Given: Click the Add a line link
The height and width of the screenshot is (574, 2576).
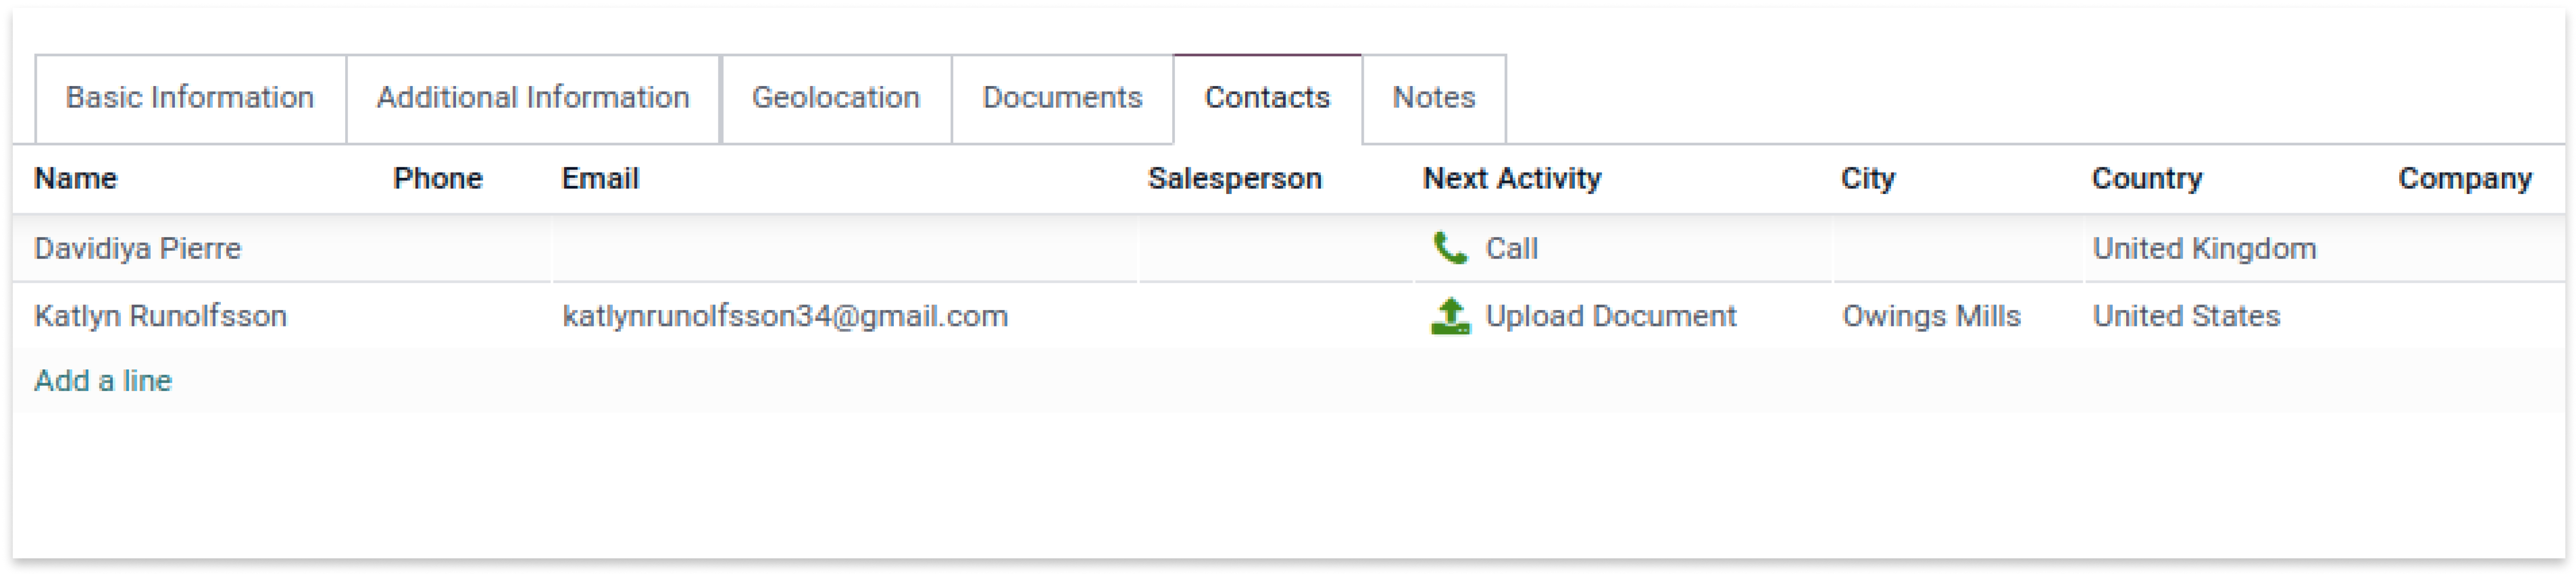Looking at the screenshot, I should pos(103,381).
